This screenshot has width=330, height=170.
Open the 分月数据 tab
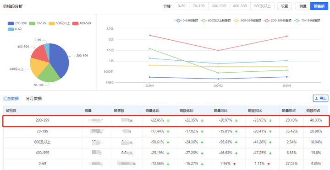(x=33, y=98)
